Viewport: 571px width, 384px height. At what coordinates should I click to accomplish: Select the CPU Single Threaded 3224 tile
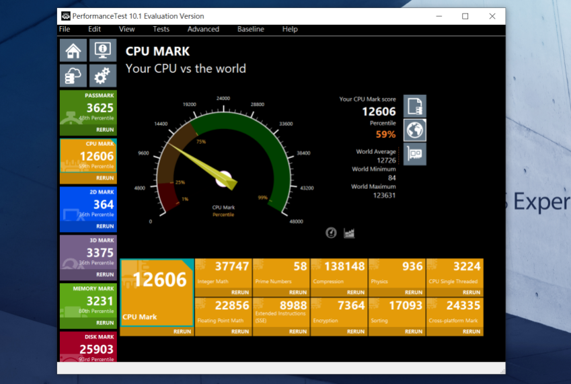[x=455, y=273]
